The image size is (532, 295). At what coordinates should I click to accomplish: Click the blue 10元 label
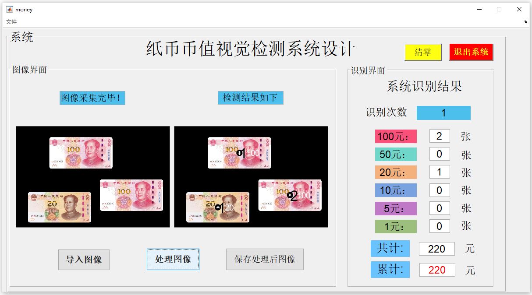[x=396, y=190]
